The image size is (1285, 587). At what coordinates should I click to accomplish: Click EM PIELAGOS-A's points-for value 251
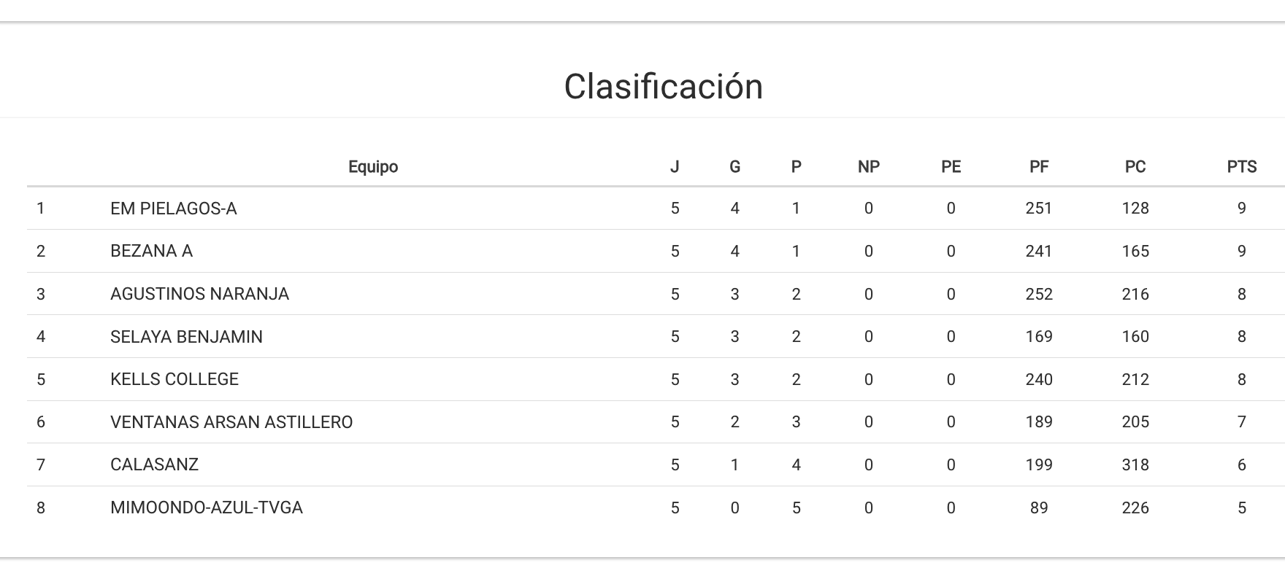pos(1038,209)
